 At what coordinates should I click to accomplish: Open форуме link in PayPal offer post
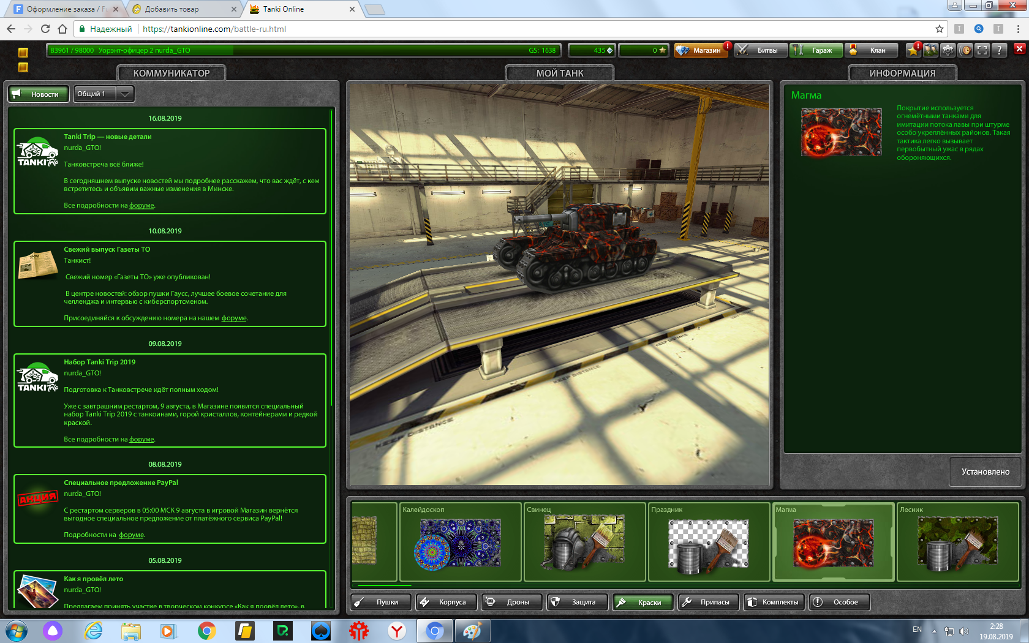(x=131, y=535)
